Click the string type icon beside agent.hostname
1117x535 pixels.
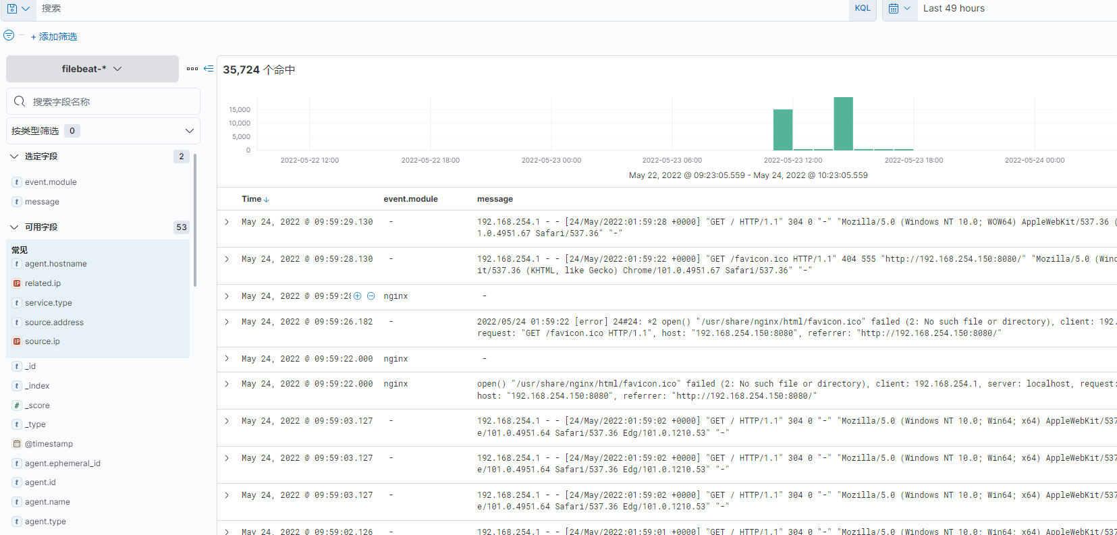pos(17,264)
